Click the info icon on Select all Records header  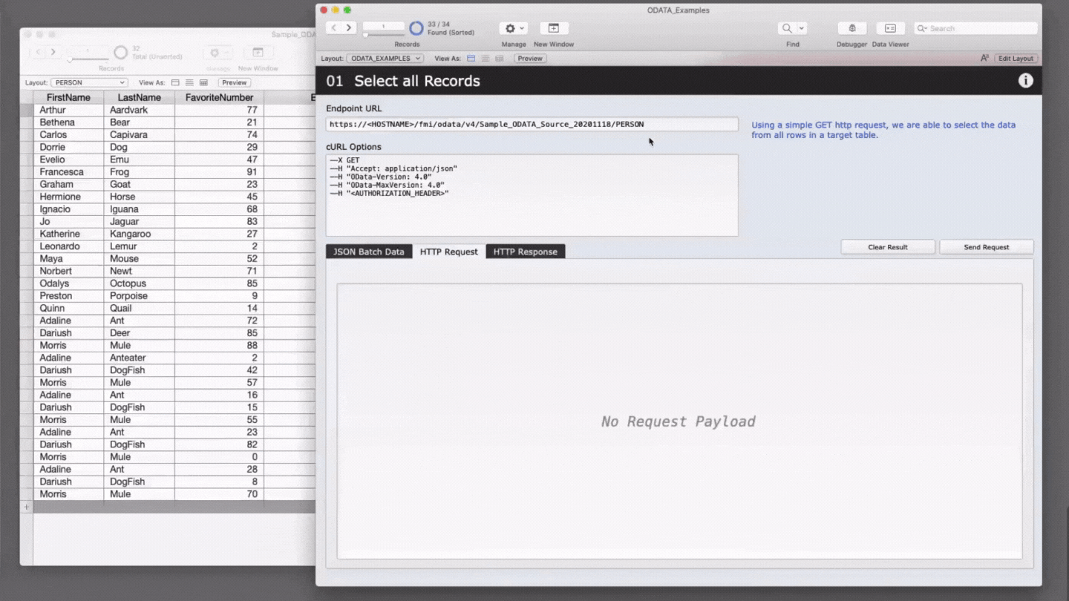(1025, 81)
